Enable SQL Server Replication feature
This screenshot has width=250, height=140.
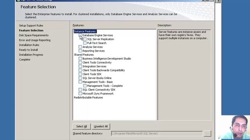coord(85,39)
